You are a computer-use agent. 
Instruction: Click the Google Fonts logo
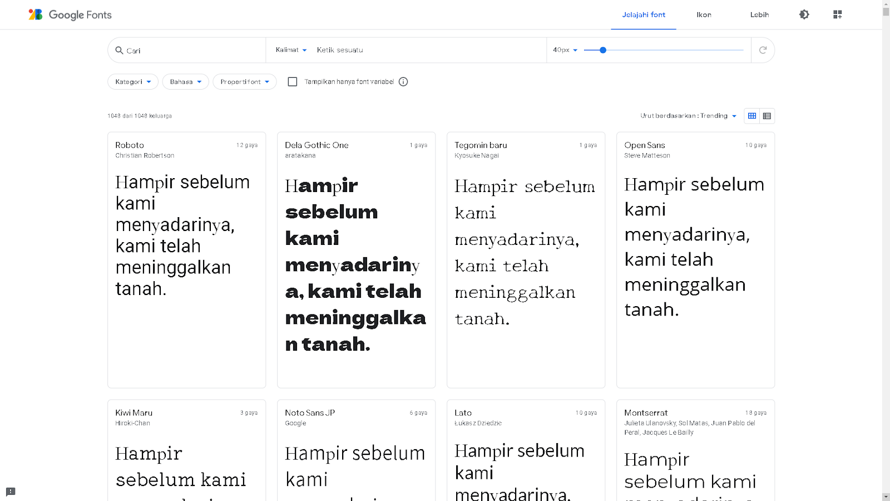tap(70, 14)
